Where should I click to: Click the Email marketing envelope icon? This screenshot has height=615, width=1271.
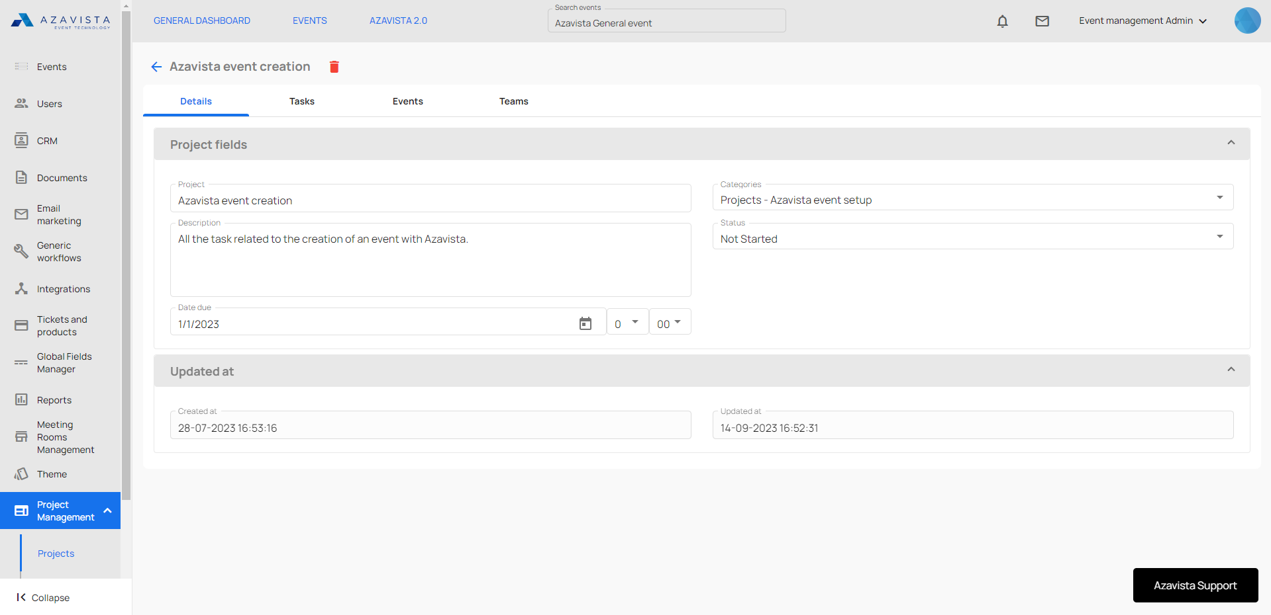[21, 214]
